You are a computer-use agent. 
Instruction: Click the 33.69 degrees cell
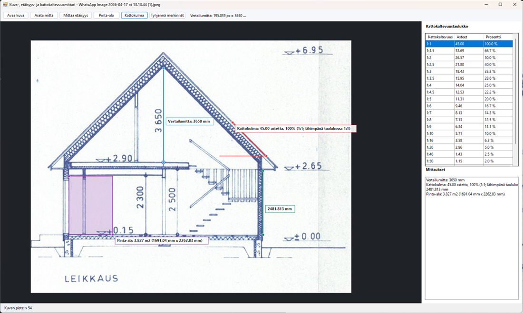coord(469,51)
